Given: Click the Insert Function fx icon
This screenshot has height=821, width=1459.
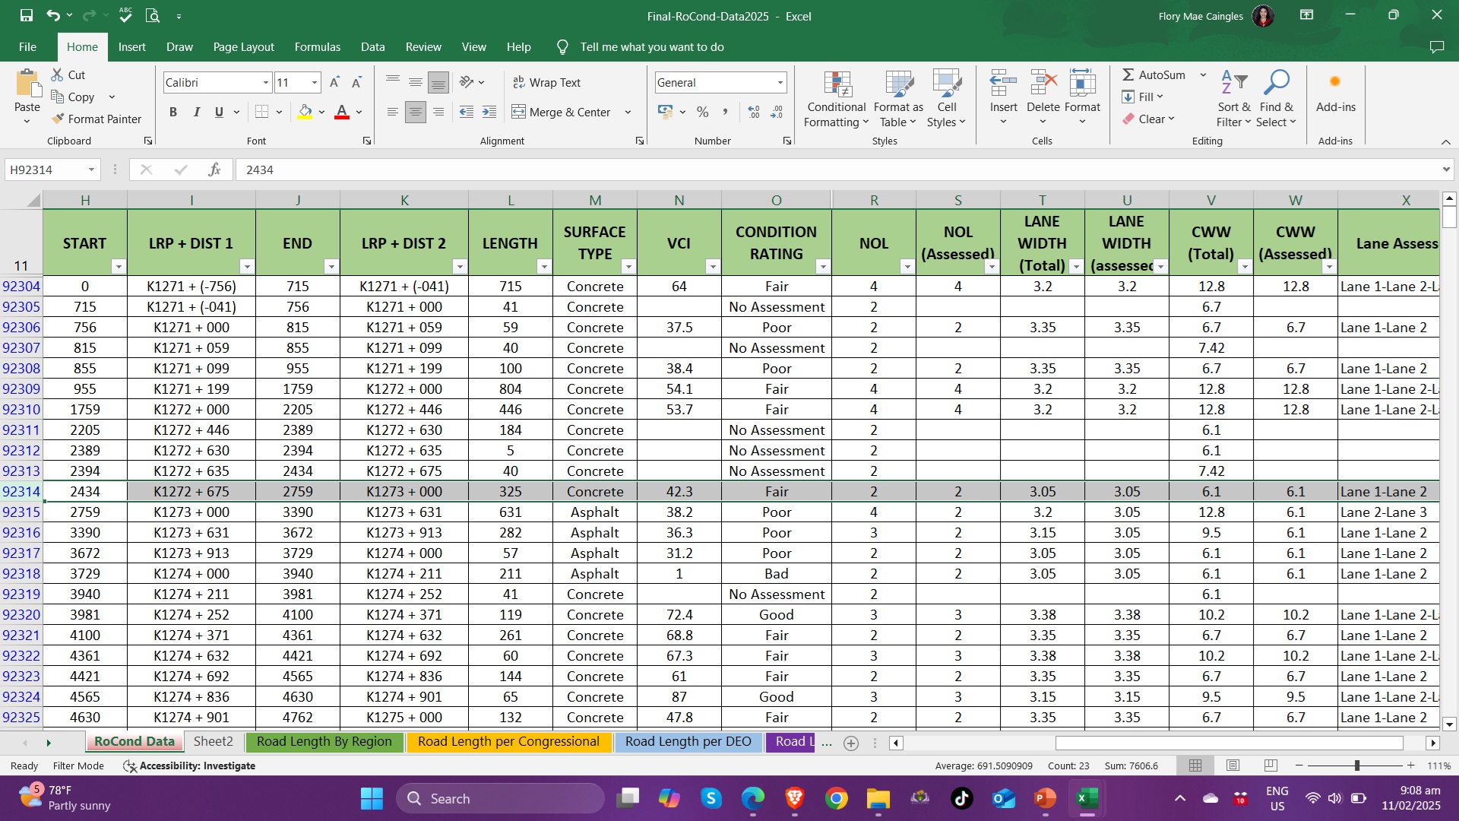Looking at the screenshot, I should (x=215, y=170).
